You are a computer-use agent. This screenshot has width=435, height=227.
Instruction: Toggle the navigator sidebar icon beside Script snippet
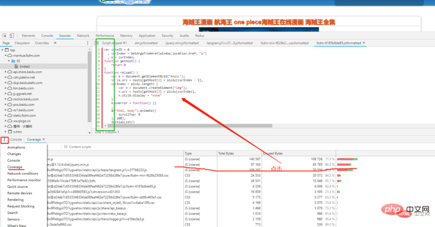coord(97,42)
